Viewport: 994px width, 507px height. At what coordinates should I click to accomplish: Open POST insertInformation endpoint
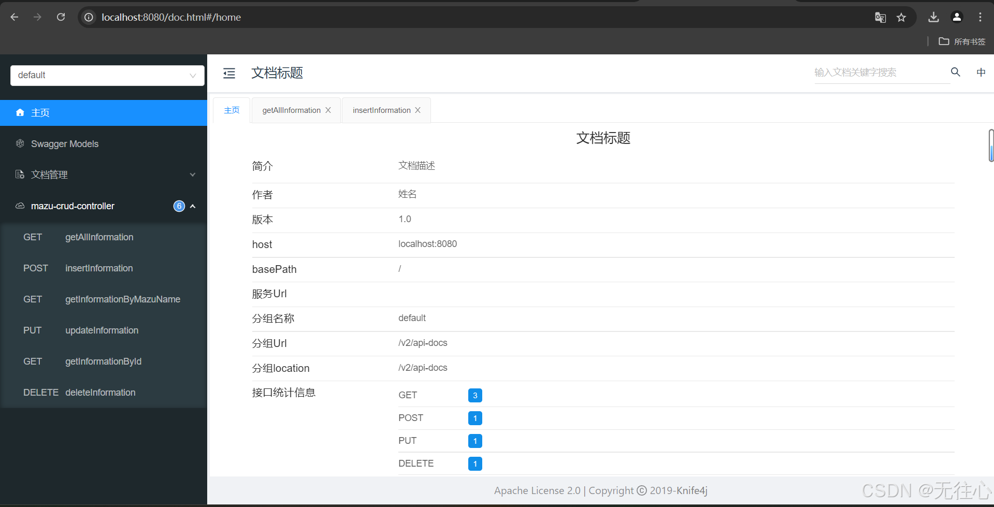(104, 268)
